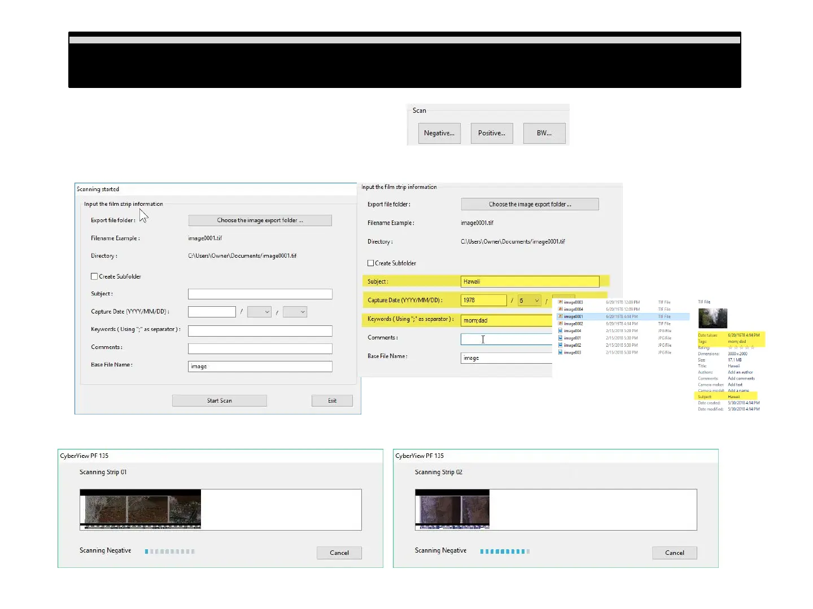Screen dimensions: 813x609
Task: Open the empty day dropdown for capture date
Action: point(295,312)
